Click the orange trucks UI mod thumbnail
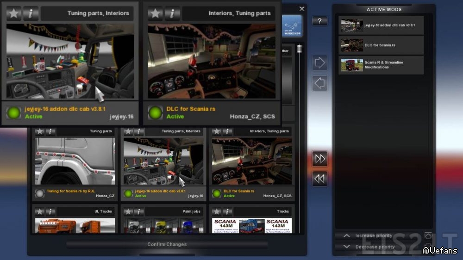The image size is (463, 260). point(75,226)
